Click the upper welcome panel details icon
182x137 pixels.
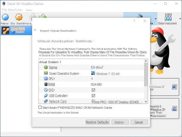click(x=174, y=87)
